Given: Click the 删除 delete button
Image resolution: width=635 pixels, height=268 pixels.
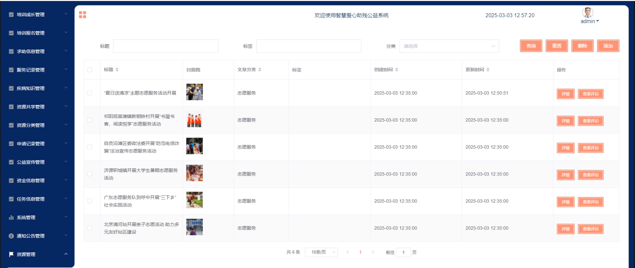Looking at the screenshot, I should coord(583,46).
